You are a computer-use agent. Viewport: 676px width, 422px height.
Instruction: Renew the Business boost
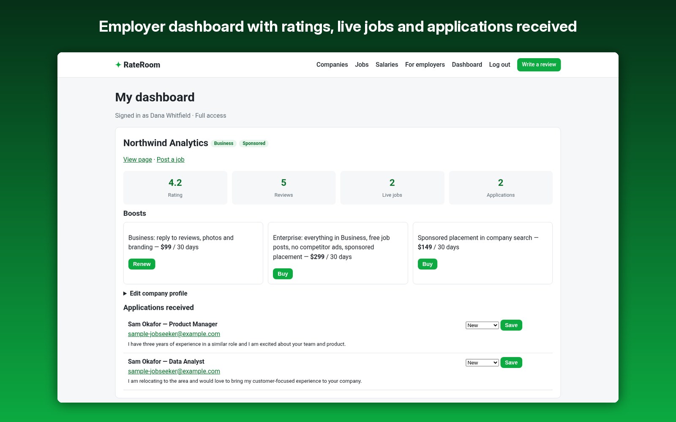click(142, 264)
